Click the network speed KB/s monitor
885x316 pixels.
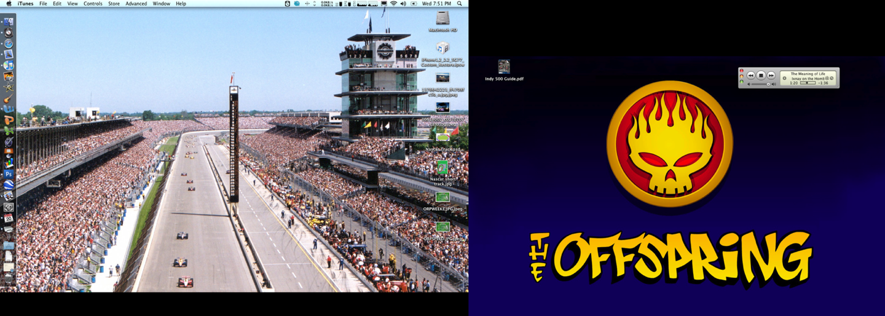(327, 4)
